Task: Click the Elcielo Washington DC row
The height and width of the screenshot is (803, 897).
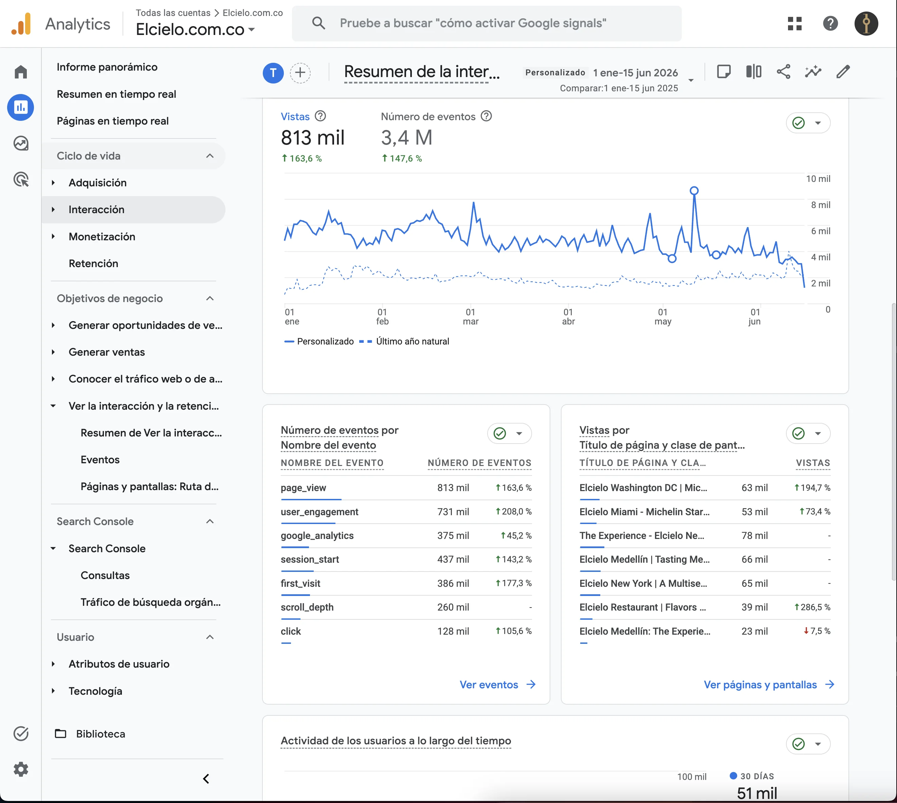Action: (x=704, y=487)
